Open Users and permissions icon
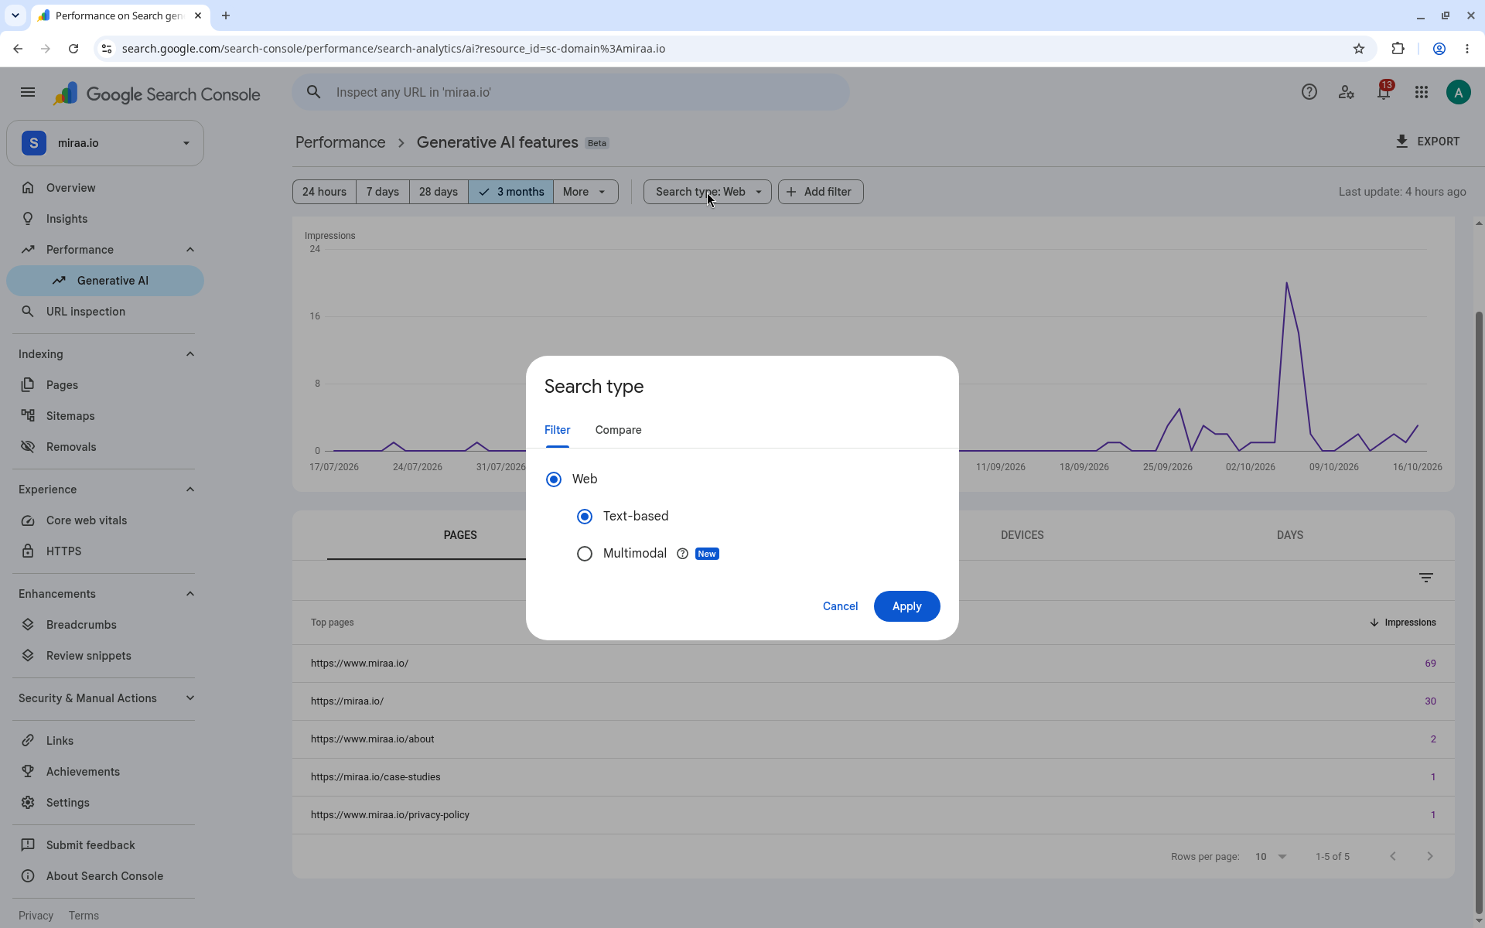This screenshot has width=1485, height=928. (1346, 93)
